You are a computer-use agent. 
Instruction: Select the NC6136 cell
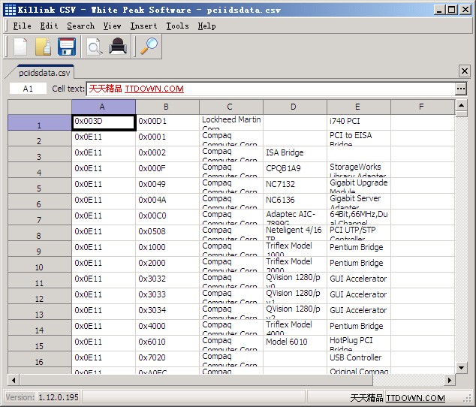295,201
